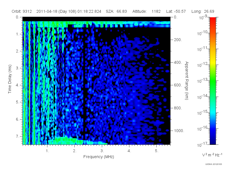
Task: Click the color bar '10^-16' label
Action: coord(203,129)
